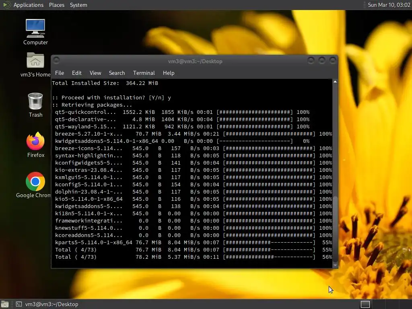The image size is (412, 309).
Task: Click the qt5-quickcontrol... package line
Action: [182, 112]
